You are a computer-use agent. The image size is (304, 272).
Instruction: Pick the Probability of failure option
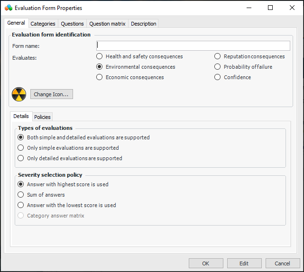[x=218, y=67]
